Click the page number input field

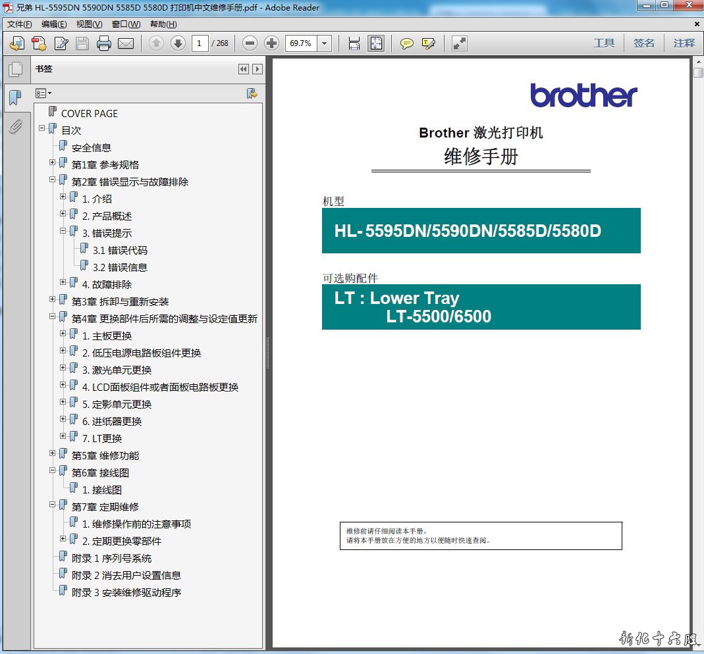pyautogui.click(x=200, y=43)
